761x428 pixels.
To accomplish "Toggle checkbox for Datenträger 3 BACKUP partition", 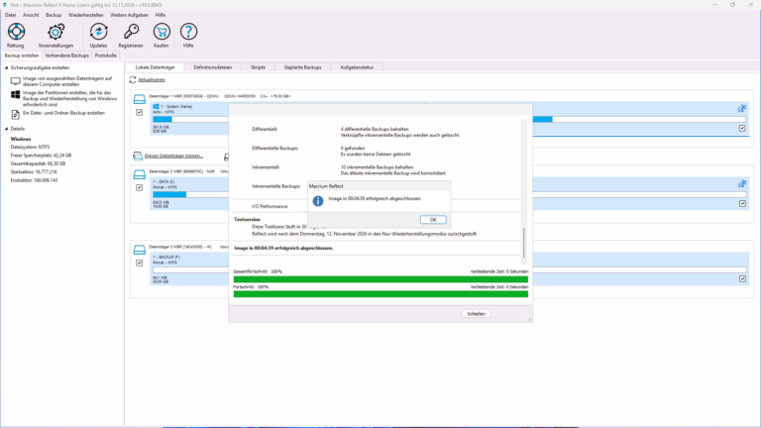I will [140, 263].
